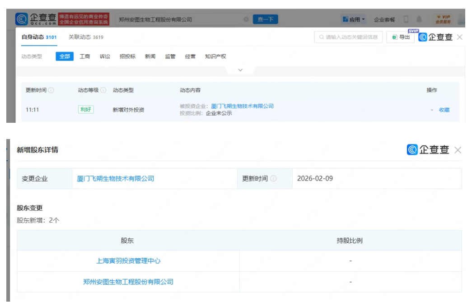Select the 全部 filter option
This screenshot has width=472, height=302.
[65, 56]
